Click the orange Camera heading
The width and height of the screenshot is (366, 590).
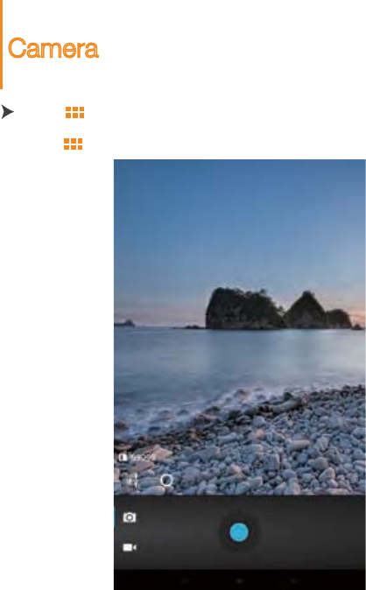pos(53,48)
